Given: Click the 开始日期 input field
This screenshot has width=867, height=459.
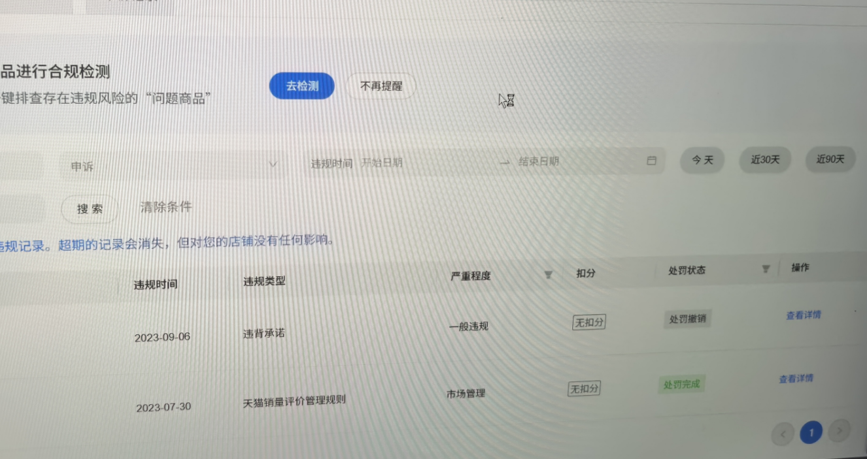Looking at the screenshot, I should tap(418, 163).
